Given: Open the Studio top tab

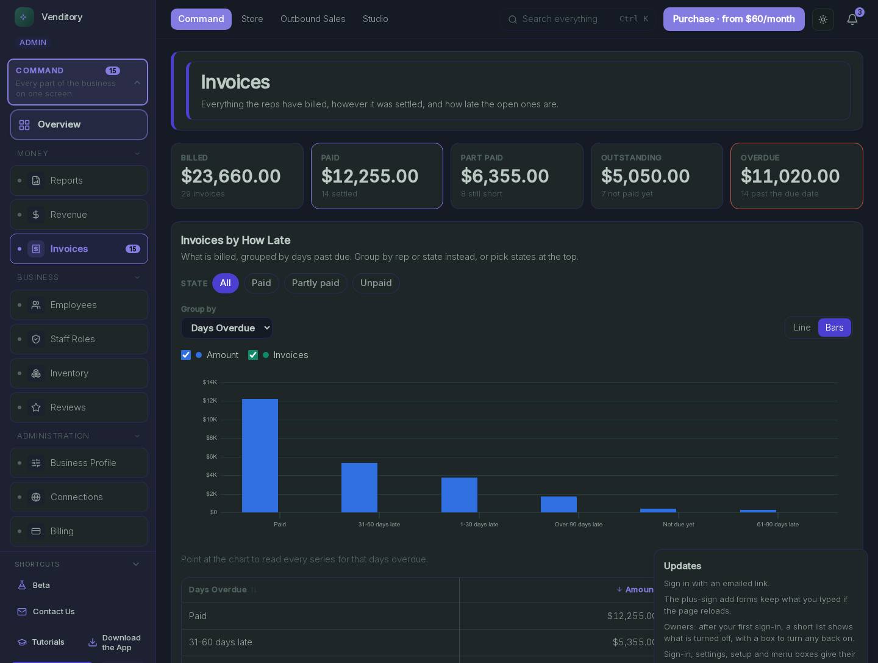Looking at the screenshot, I should 376,19.
